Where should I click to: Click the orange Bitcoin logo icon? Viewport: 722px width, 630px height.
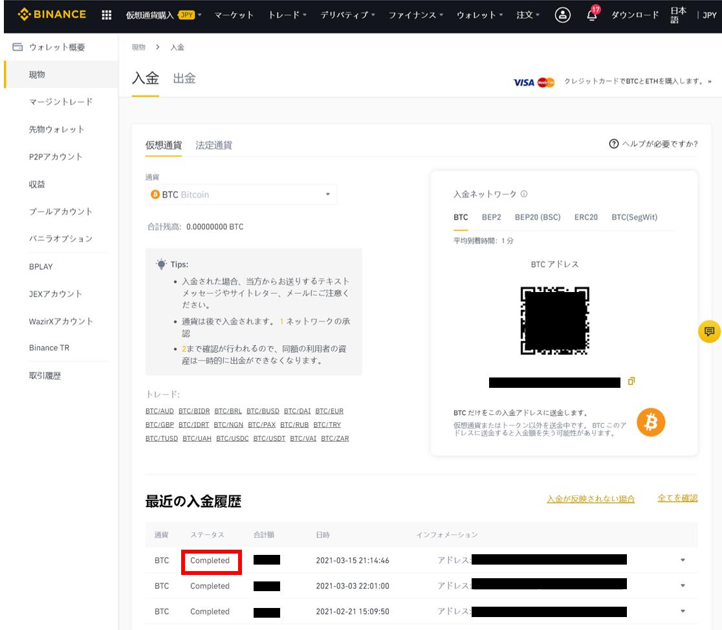tap(651, 422)
